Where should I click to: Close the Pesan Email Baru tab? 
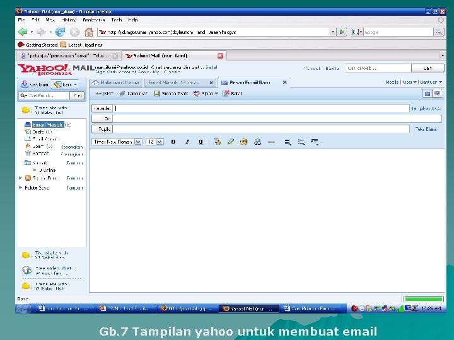pos(284,82)
